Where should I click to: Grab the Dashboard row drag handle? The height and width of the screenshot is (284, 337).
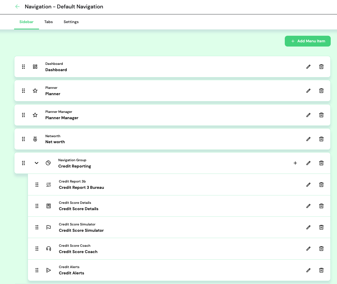pyautogui.click(x=23, y=67)
